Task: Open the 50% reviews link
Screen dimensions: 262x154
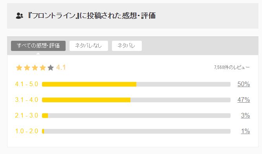Action: 244,84
